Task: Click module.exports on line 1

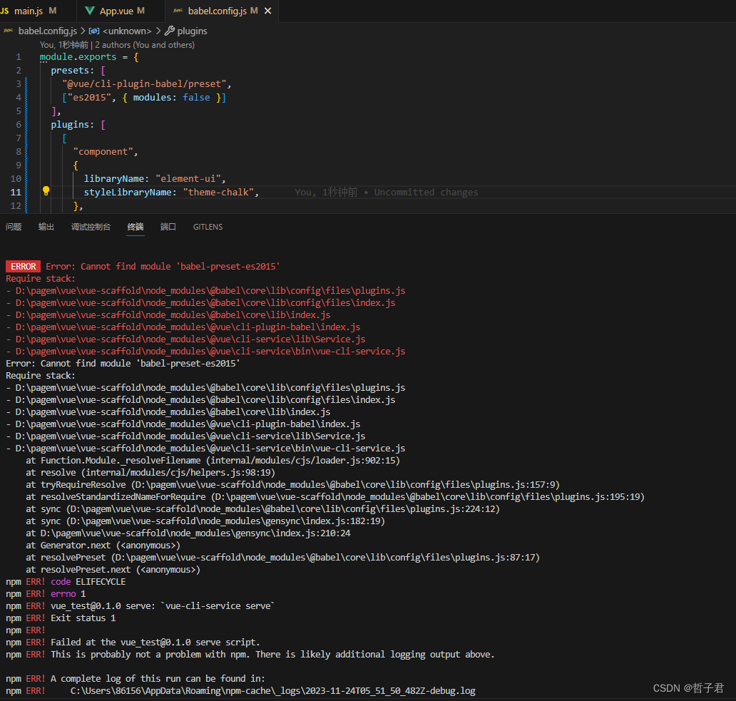Action: (78, 57)
